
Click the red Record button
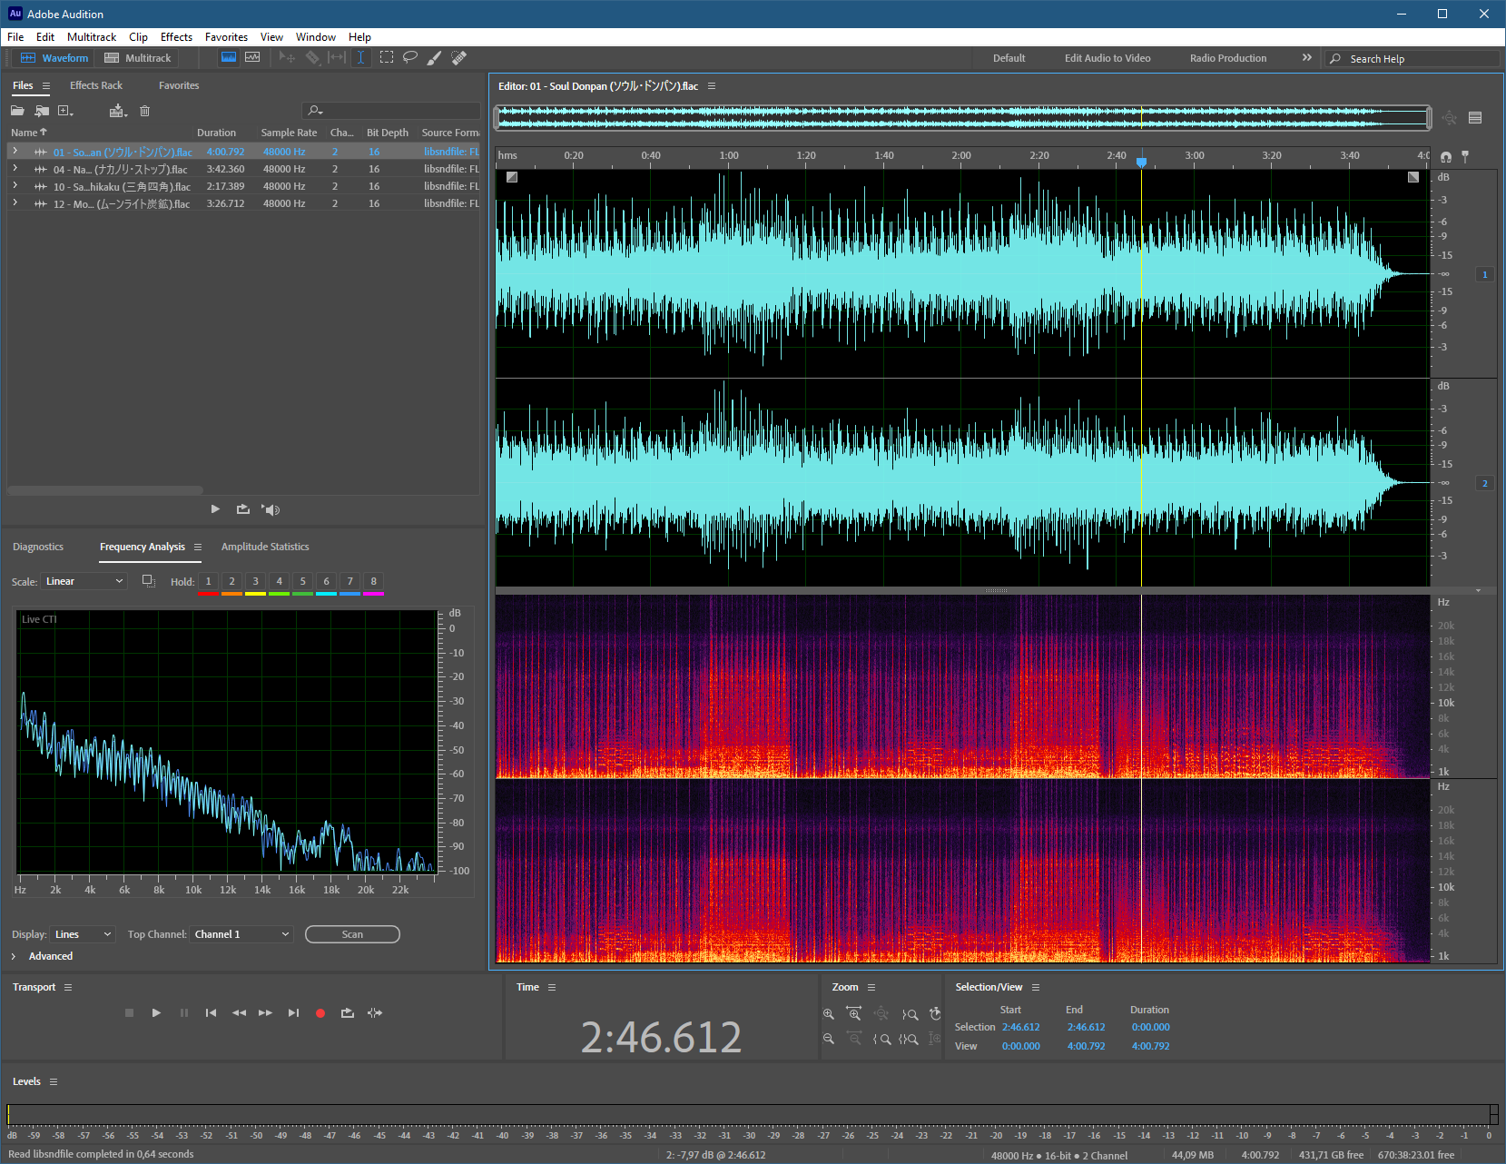pos(320,1013)
